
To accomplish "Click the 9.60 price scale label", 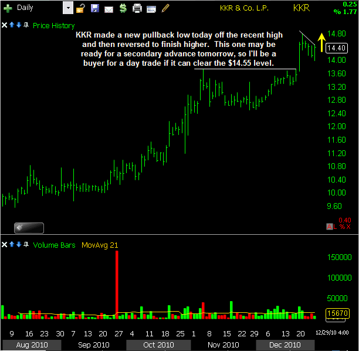I will coord(334,206).
